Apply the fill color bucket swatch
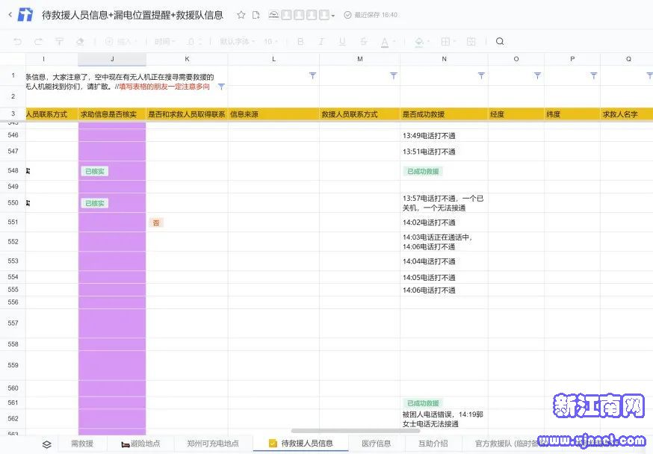Screen dimensions: 653x454 click(x=419, y=42)
